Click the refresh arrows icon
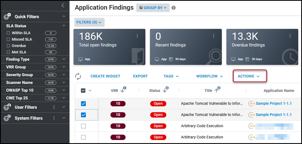The image size is (302, 144). coord(78,76)
